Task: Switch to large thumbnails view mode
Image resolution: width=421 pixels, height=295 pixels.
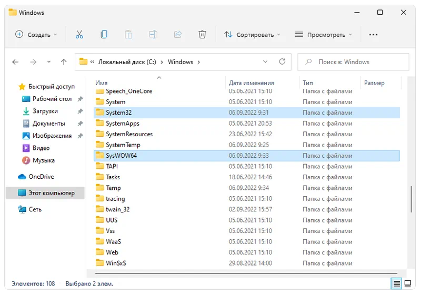Action: (407, 283)
